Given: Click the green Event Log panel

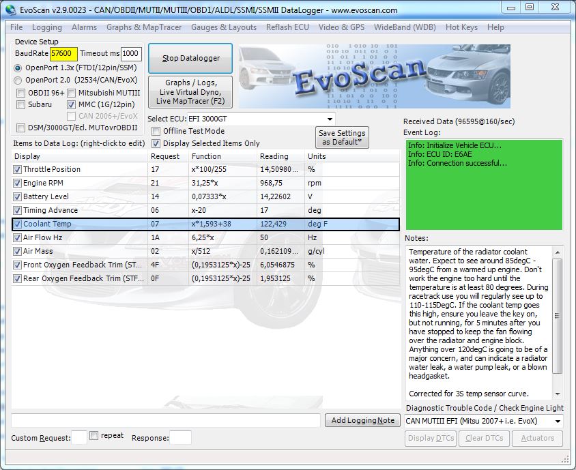Looking at the screenshot, I should 484,184.
